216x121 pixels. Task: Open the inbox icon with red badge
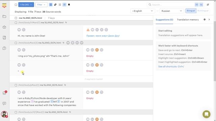tap(4, 93)
